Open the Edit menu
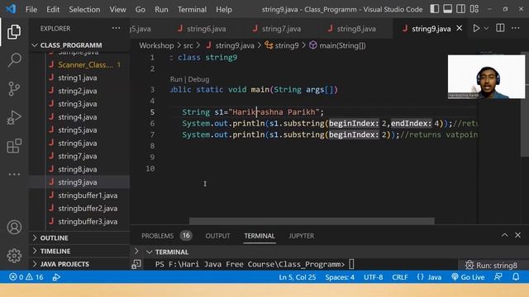529x297 pixels. 53,9
